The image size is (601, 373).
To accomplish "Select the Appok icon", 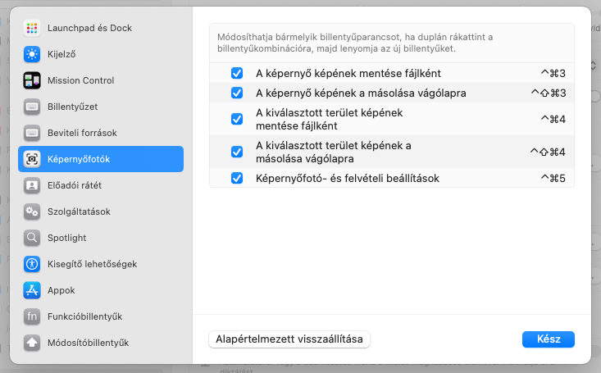I will pos(32,290).
